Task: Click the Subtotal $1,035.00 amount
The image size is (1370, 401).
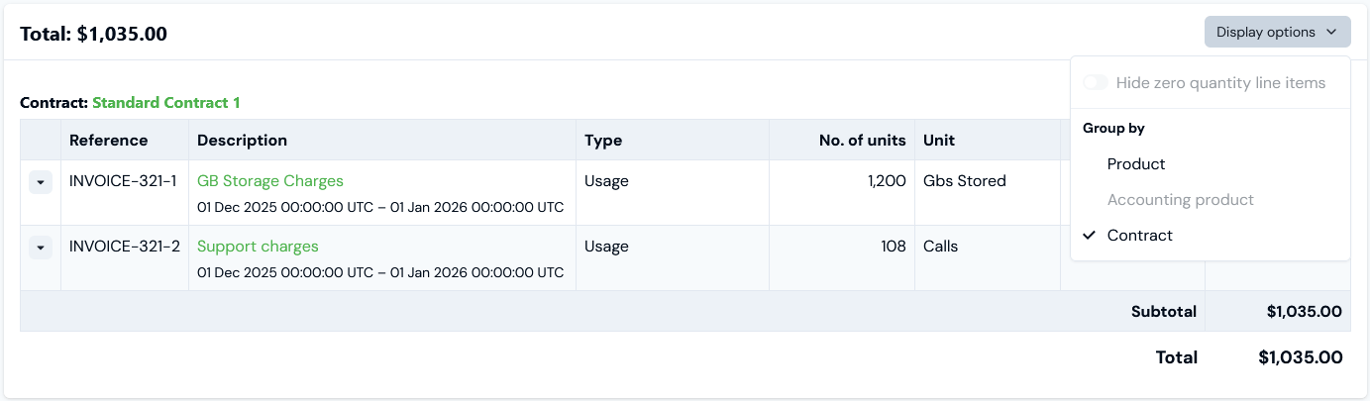Action: coord(1304,311)
